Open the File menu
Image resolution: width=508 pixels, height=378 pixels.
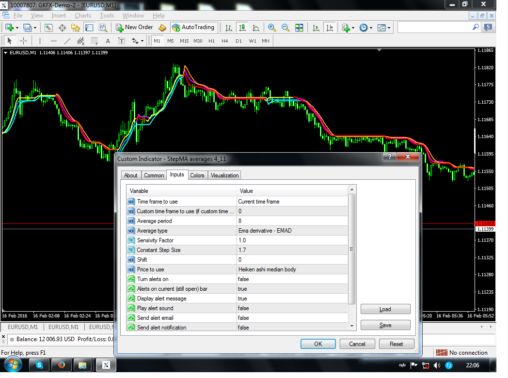18,16
